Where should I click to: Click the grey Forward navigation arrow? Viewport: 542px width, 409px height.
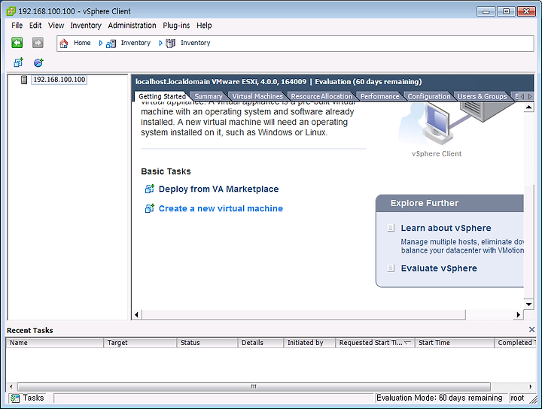point(38,43)
